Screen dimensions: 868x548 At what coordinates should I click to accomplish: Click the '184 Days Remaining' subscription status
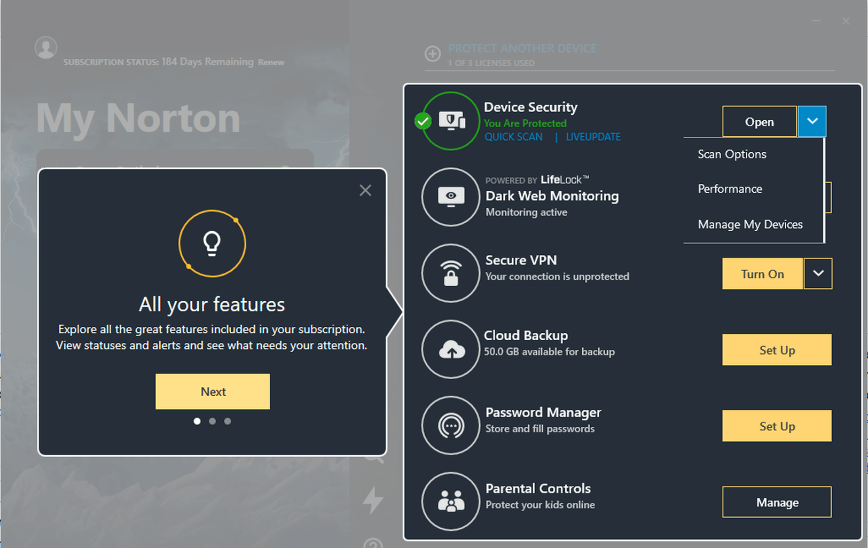pos(207,61)
